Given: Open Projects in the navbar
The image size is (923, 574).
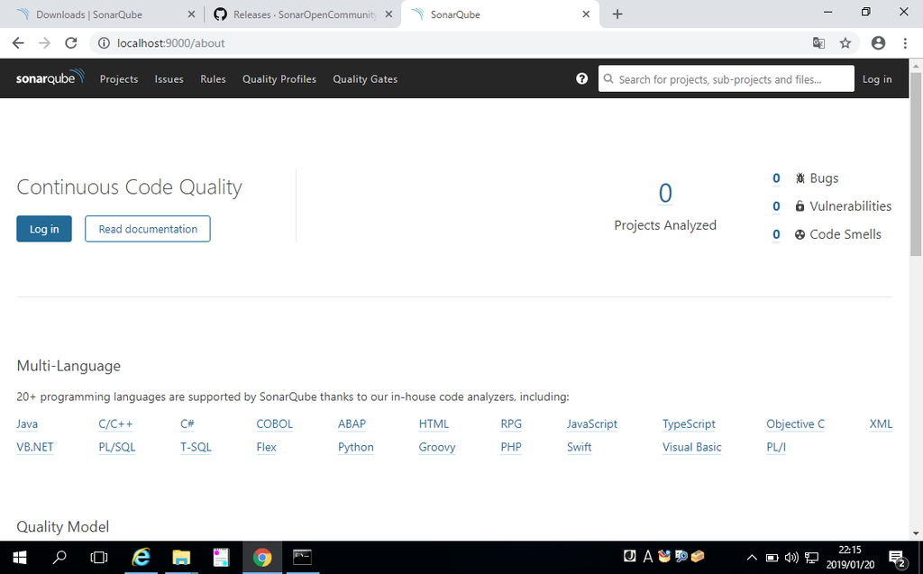Looking at the screenshot, I should [119, 79].
